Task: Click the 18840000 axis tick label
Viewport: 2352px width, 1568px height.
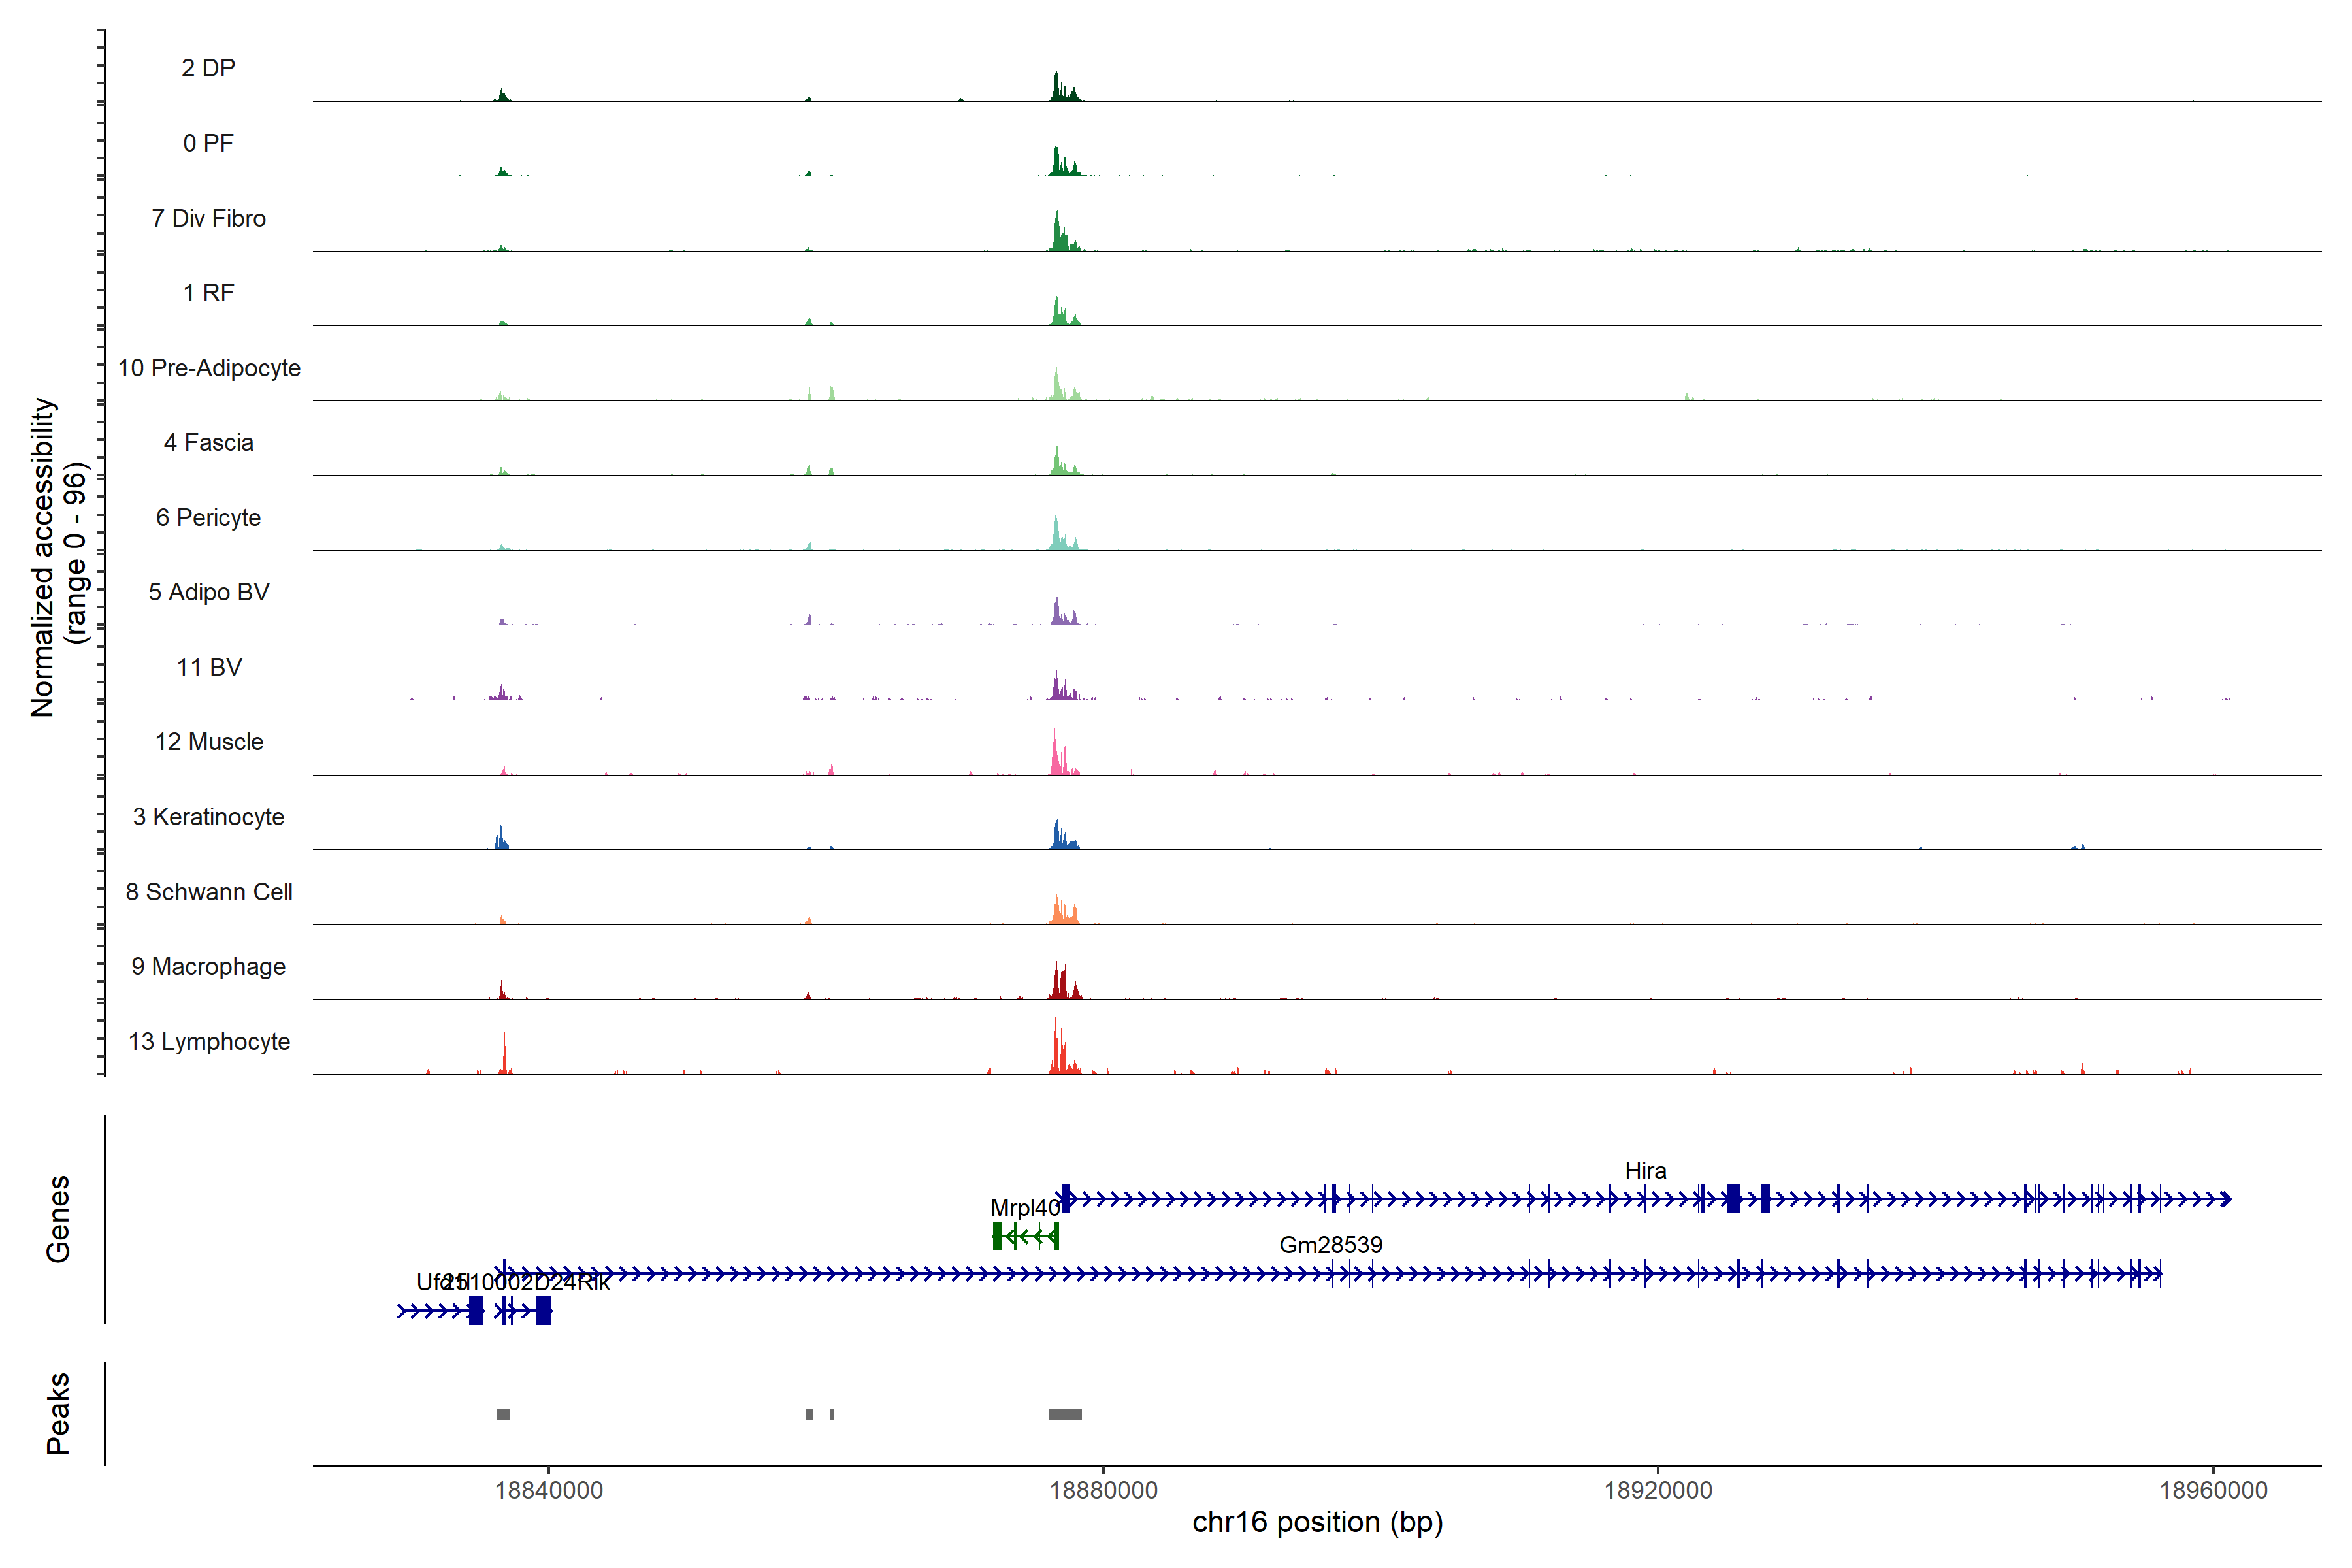Action: [x=549, y=1490]
